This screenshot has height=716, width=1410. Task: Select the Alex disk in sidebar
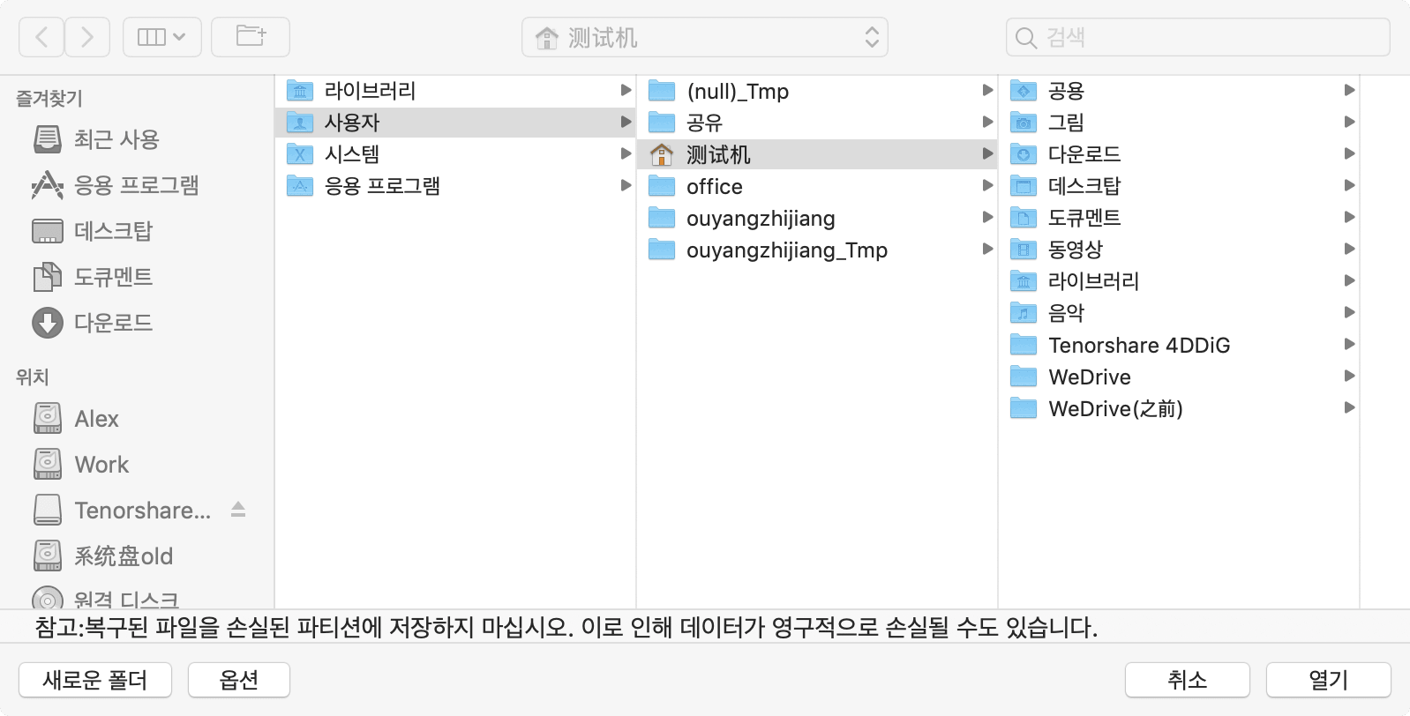coord(76,419)
